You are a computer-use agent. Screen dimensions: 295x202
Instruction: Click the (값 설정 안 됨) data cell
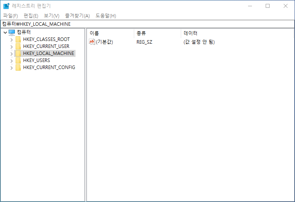(x=199, y=42)
